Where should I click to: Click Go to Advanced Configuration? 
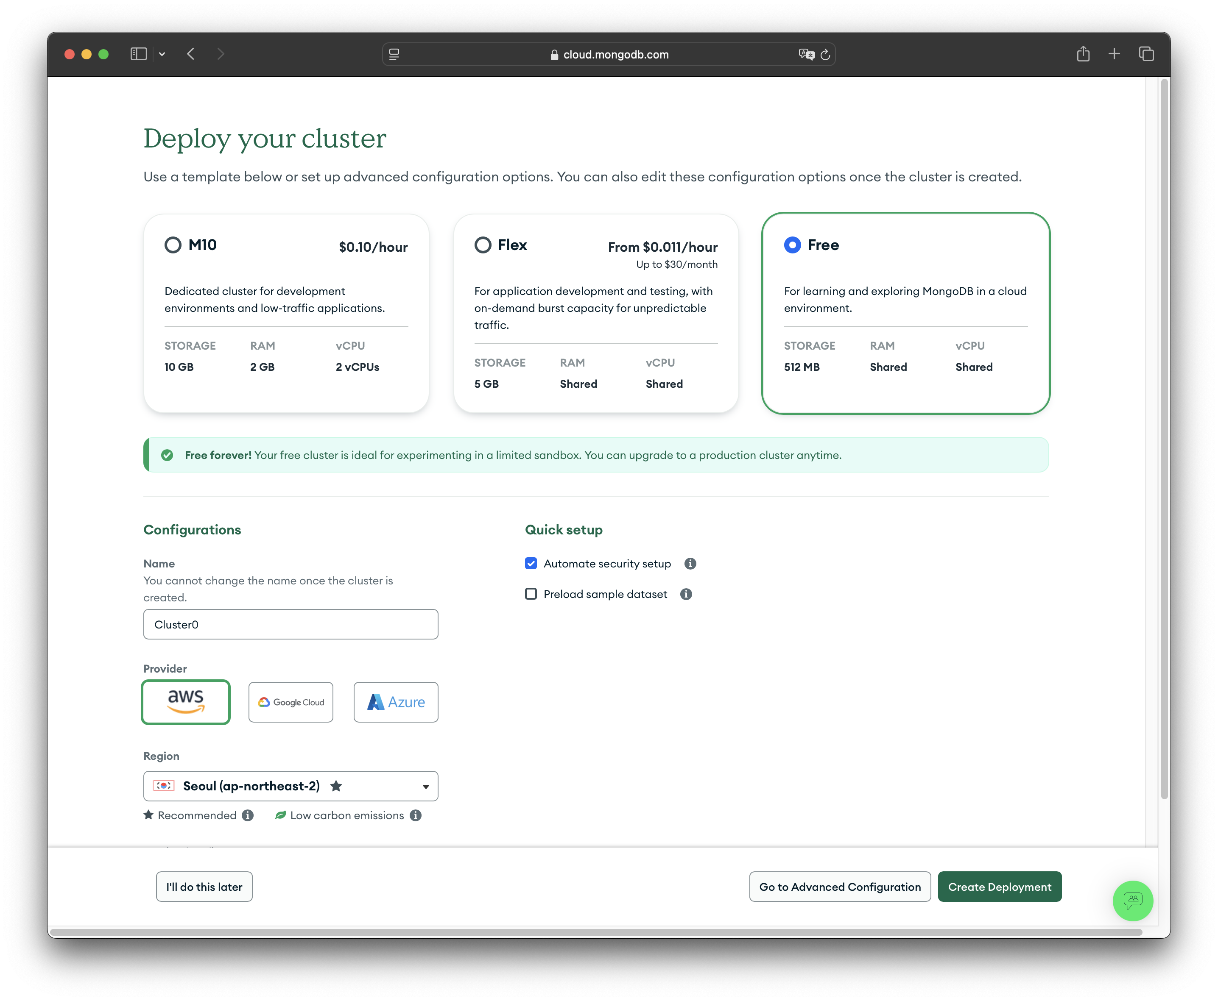point(840,886)
